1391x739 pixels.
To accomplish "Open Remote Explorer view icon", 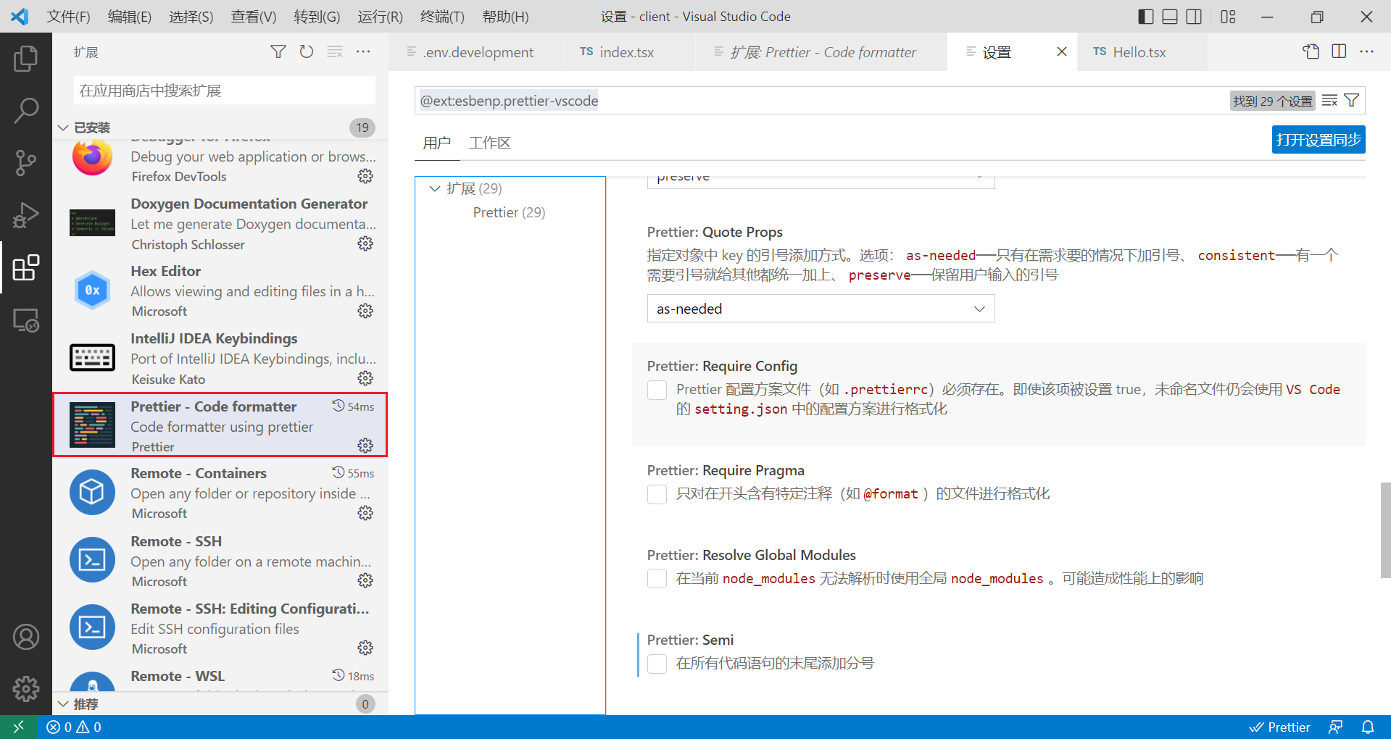I will click(26, 320).
